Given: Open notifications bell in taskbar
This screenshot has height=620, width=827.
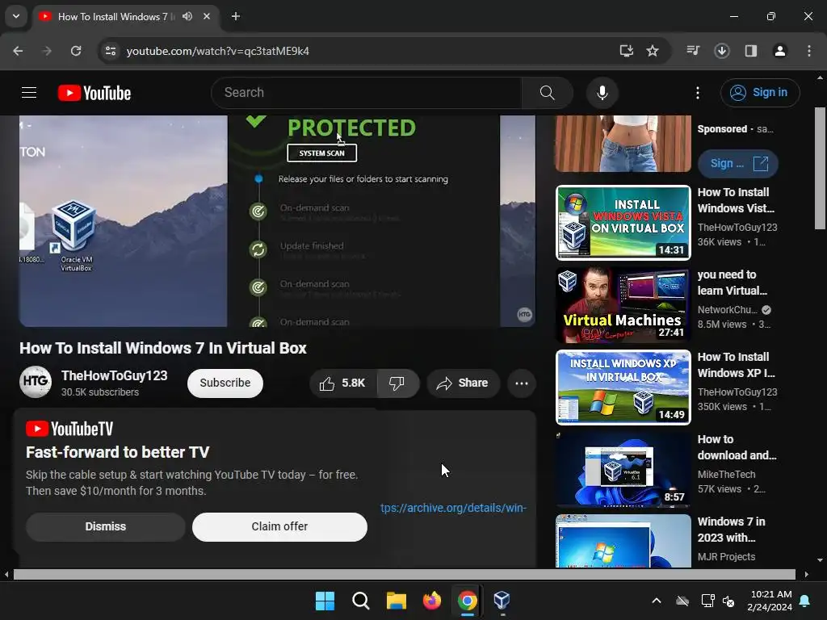Looking at the screenshot, I should coord(805,601).
